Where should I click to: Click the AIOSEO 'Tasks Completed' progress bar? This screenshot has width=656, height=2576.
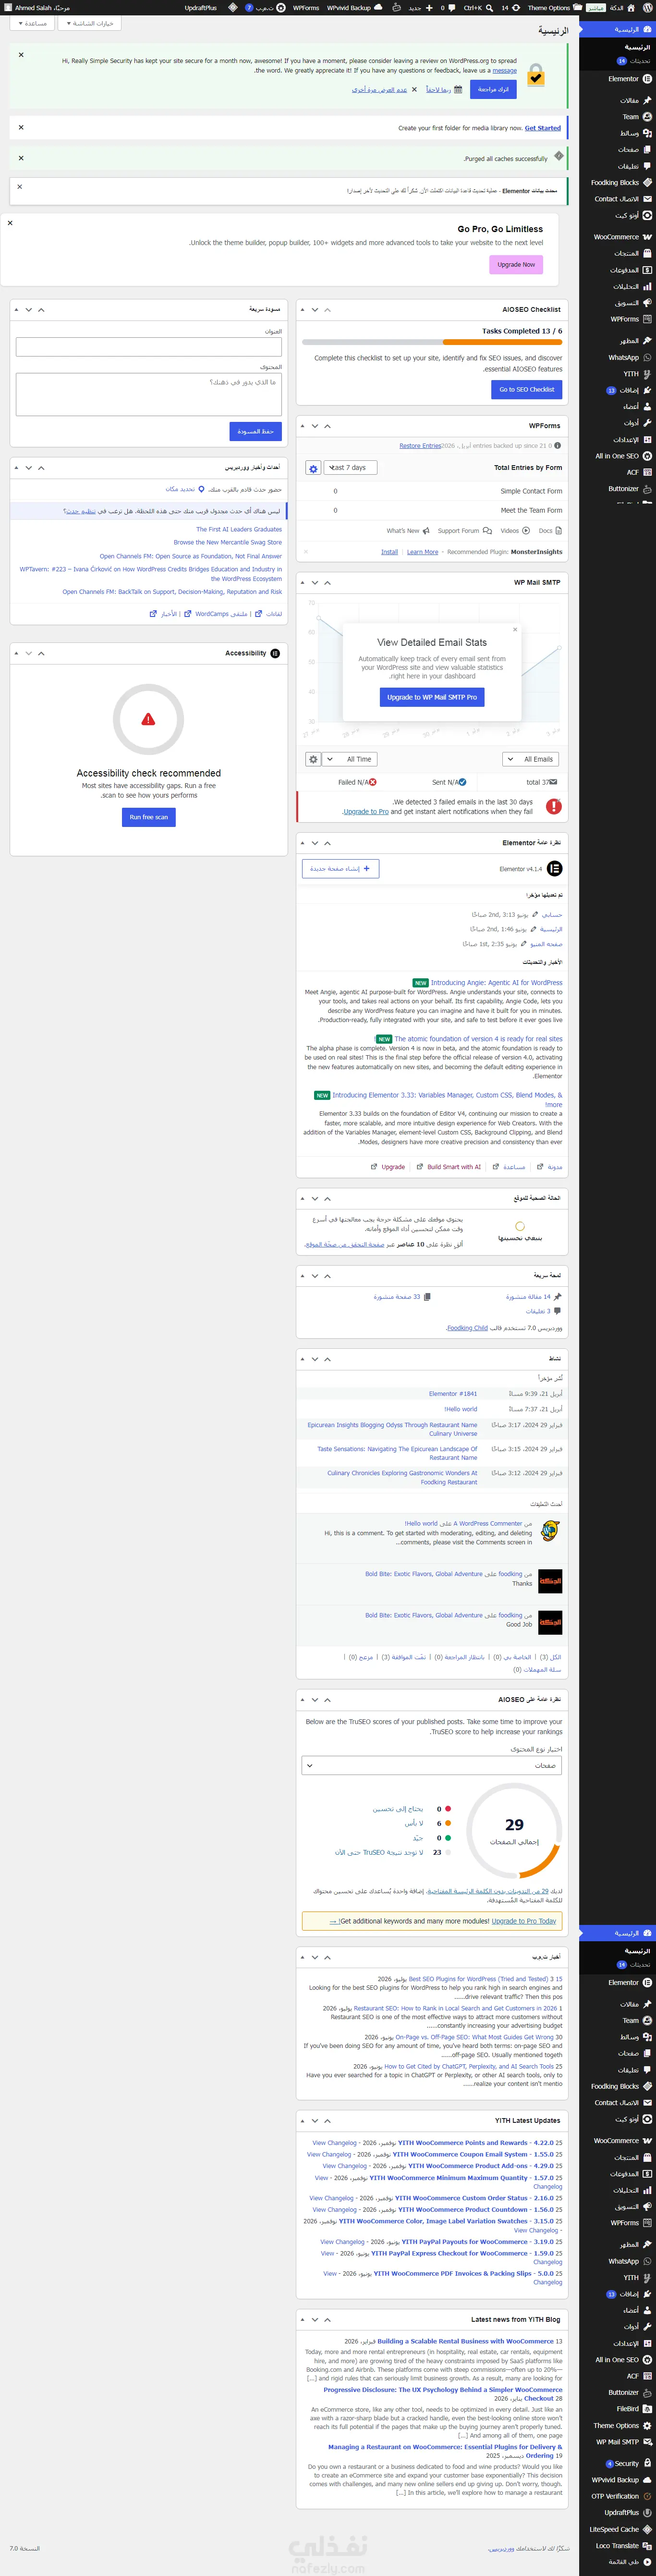432,342
